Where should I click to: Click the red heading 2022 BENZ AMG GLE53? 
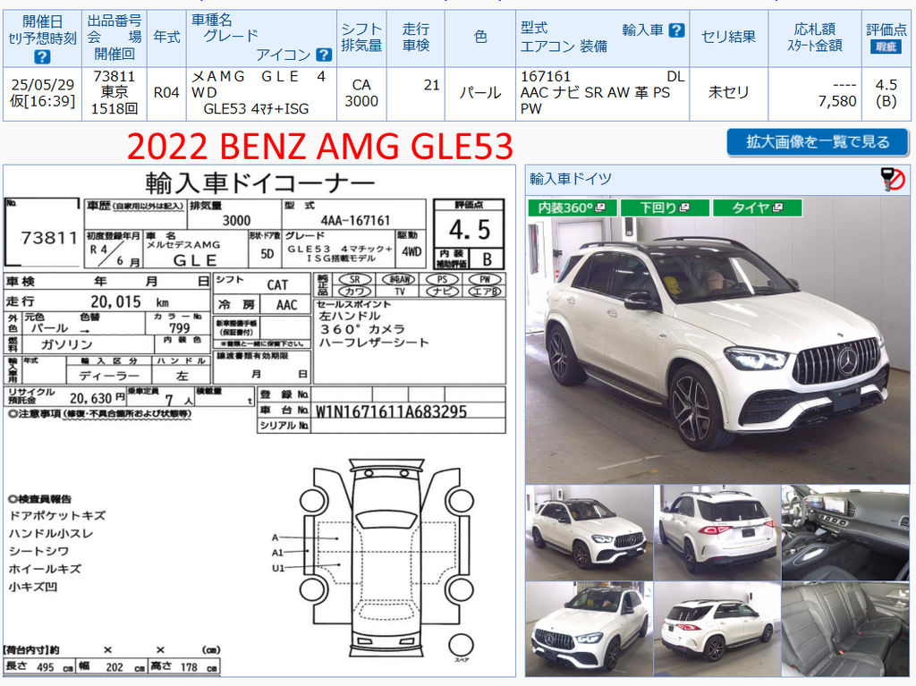point(320,146)
